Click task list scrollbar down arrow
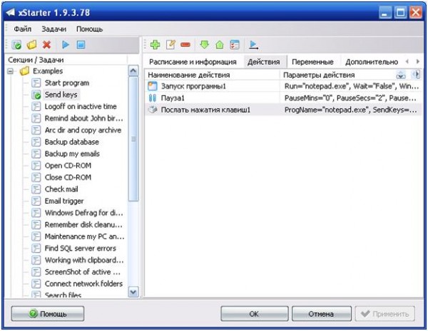This screenshot has width=428, height=331. pos(133,292)
